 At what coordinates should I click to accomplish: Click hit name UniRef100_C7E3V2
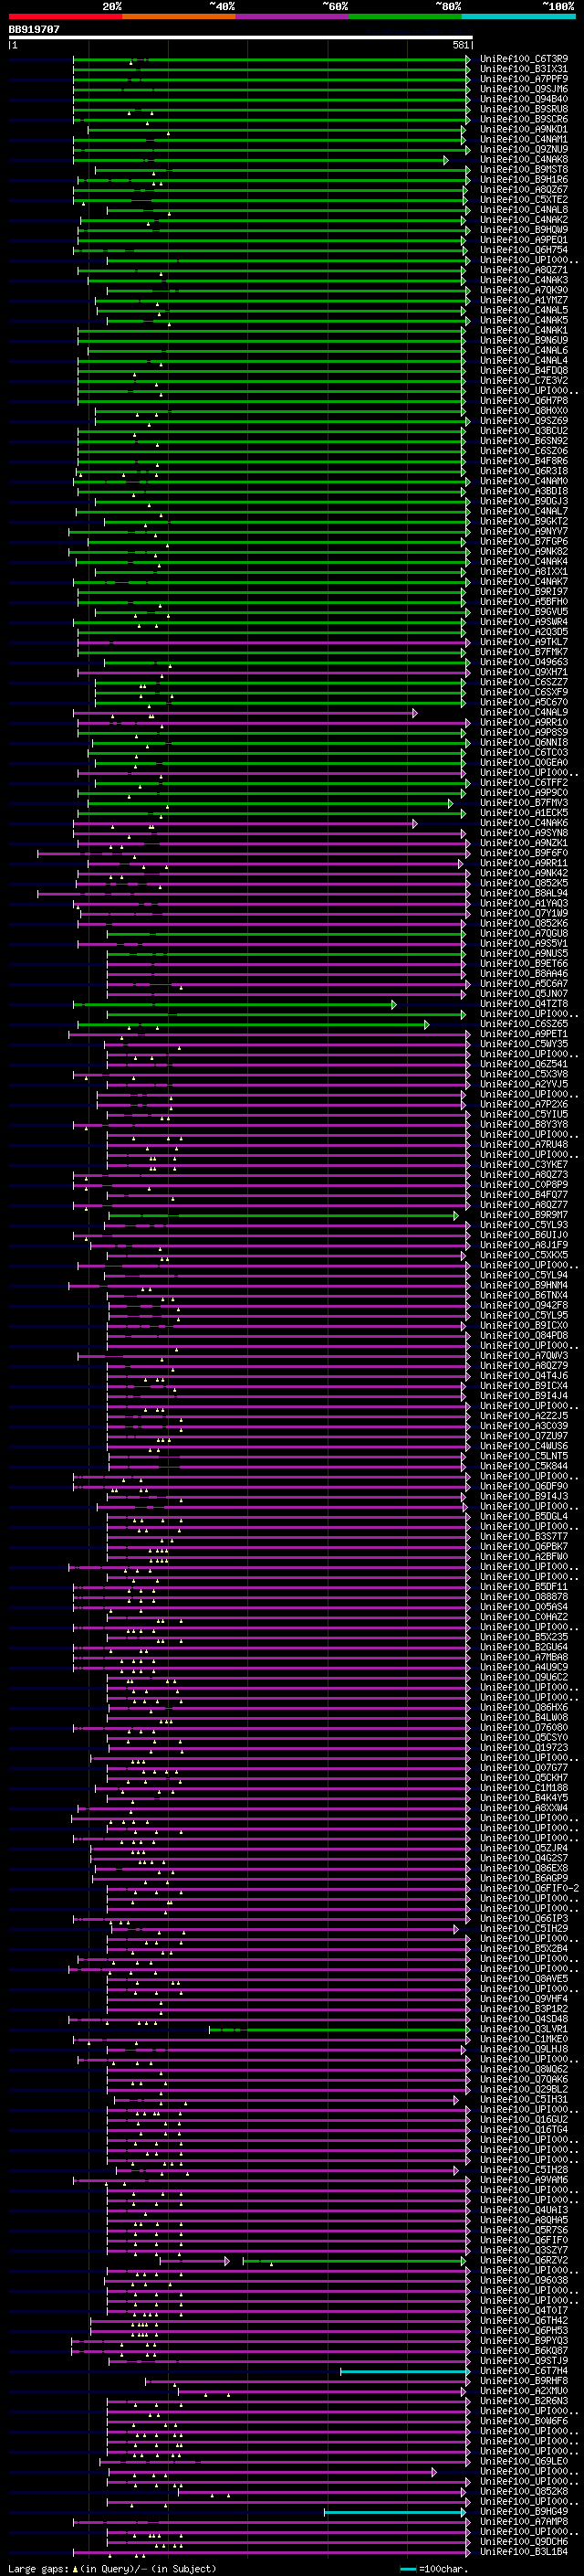[x=524, y=381]
